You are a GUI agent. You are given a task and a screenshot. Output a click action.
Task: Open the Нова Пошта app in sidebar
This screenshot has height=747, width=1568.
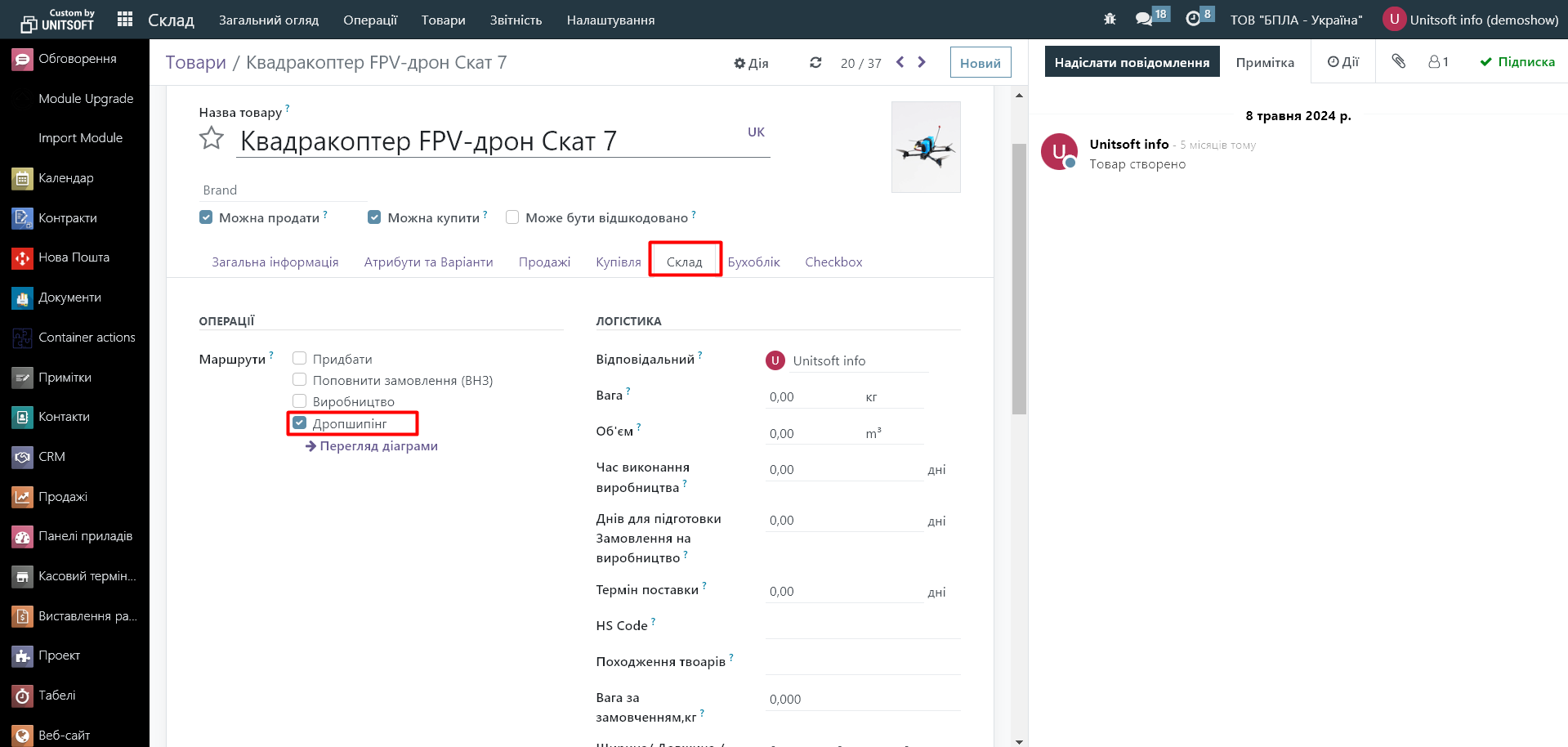tap(74, 257)
